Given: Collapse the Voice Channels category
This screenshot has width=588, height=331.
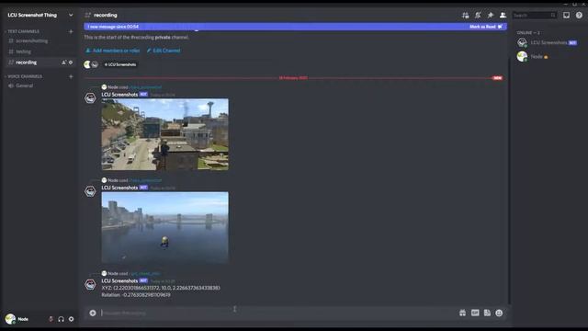Looking at the screenshot, I should [25, 76].
